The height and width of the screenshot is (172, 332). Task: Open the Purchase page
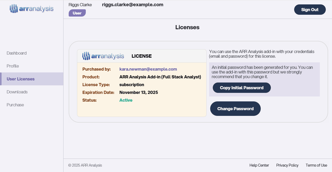[15, 105]
